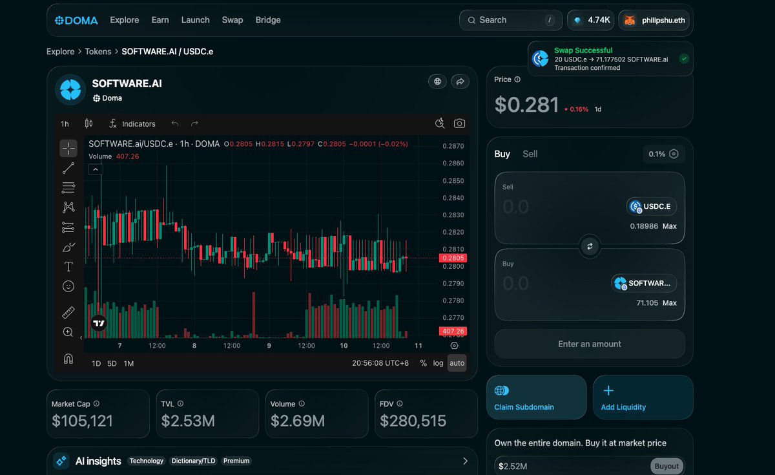775x475 pixels.
Task: Open the Launch nav menu
Action: click(196, 20)
